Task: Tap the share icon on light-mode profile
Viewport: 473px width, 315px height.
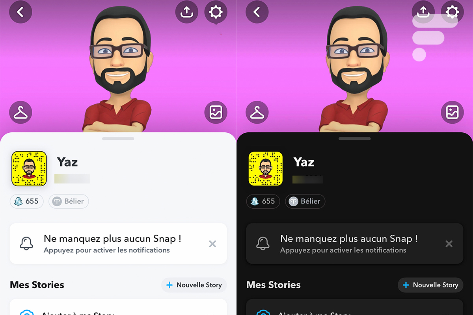Action: click(186, 12)
